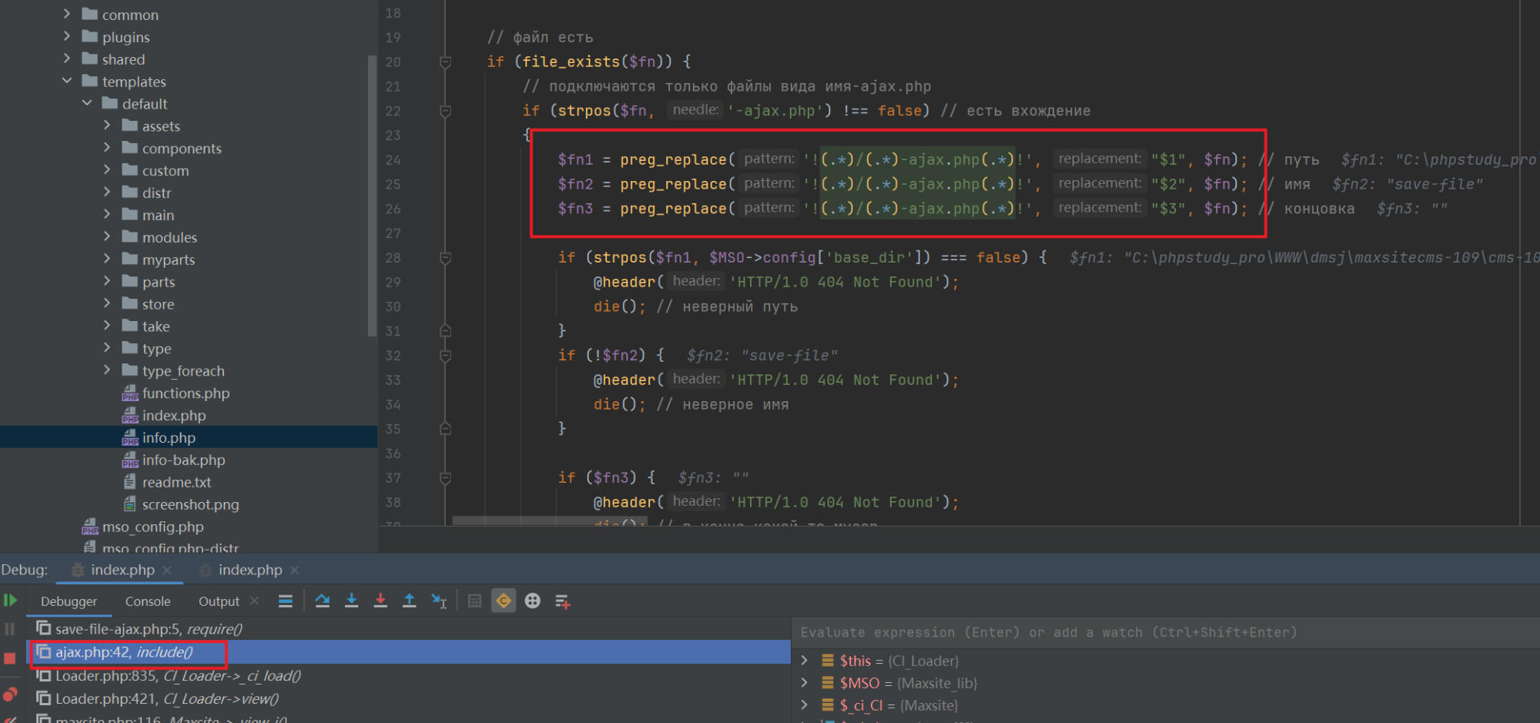Click the Show Execution Point icon

tap(286, 601)
